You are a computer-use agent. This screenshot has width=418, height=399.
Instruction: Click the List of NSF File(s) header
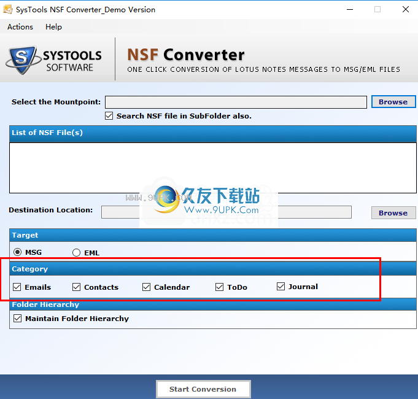(x=213, y=134)
